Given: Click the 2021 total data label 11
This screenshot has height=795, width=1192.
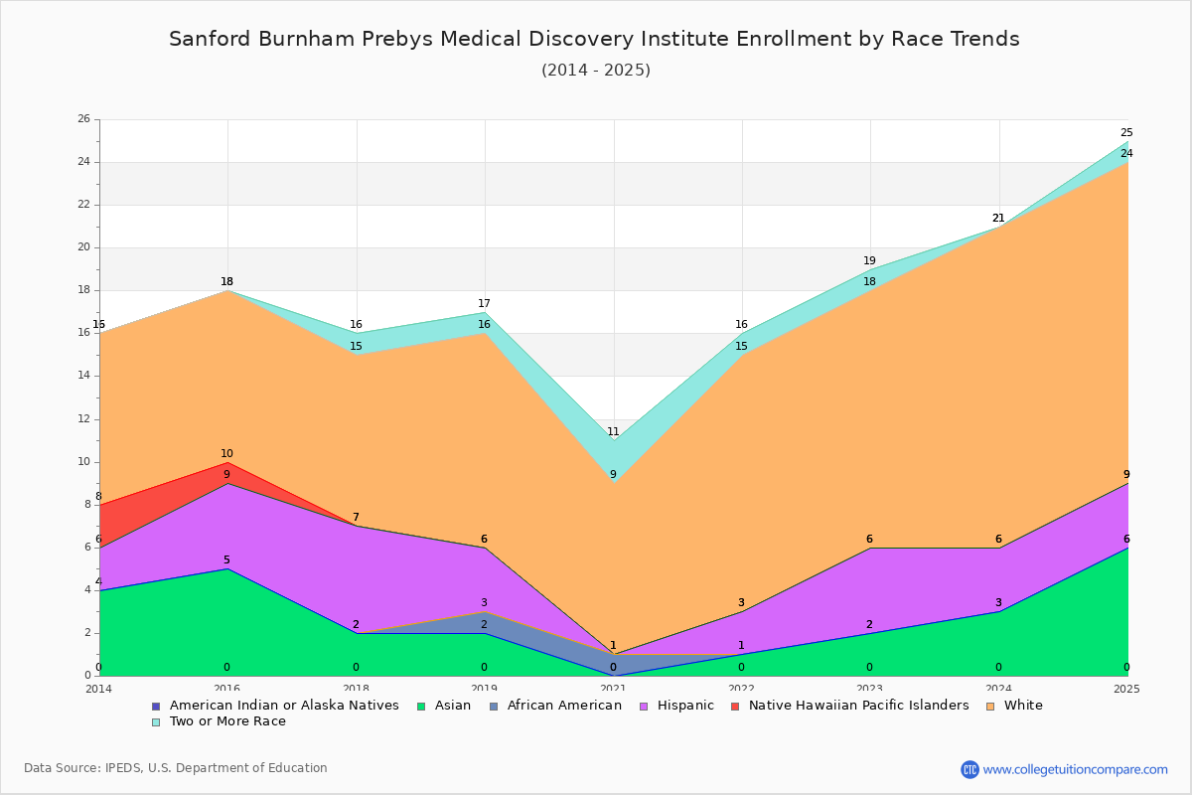Looking at the screenshot, I should click(613, 432).
